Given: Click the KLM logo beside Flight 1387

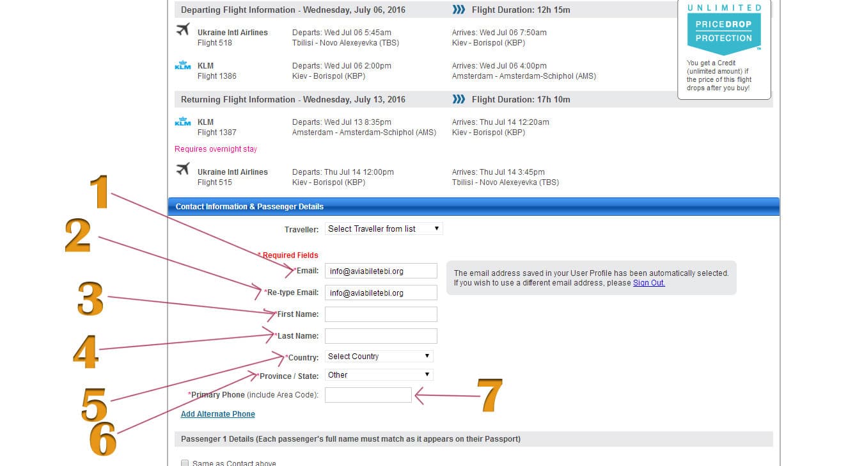Looking at the screenshot, I should [183, 122].
